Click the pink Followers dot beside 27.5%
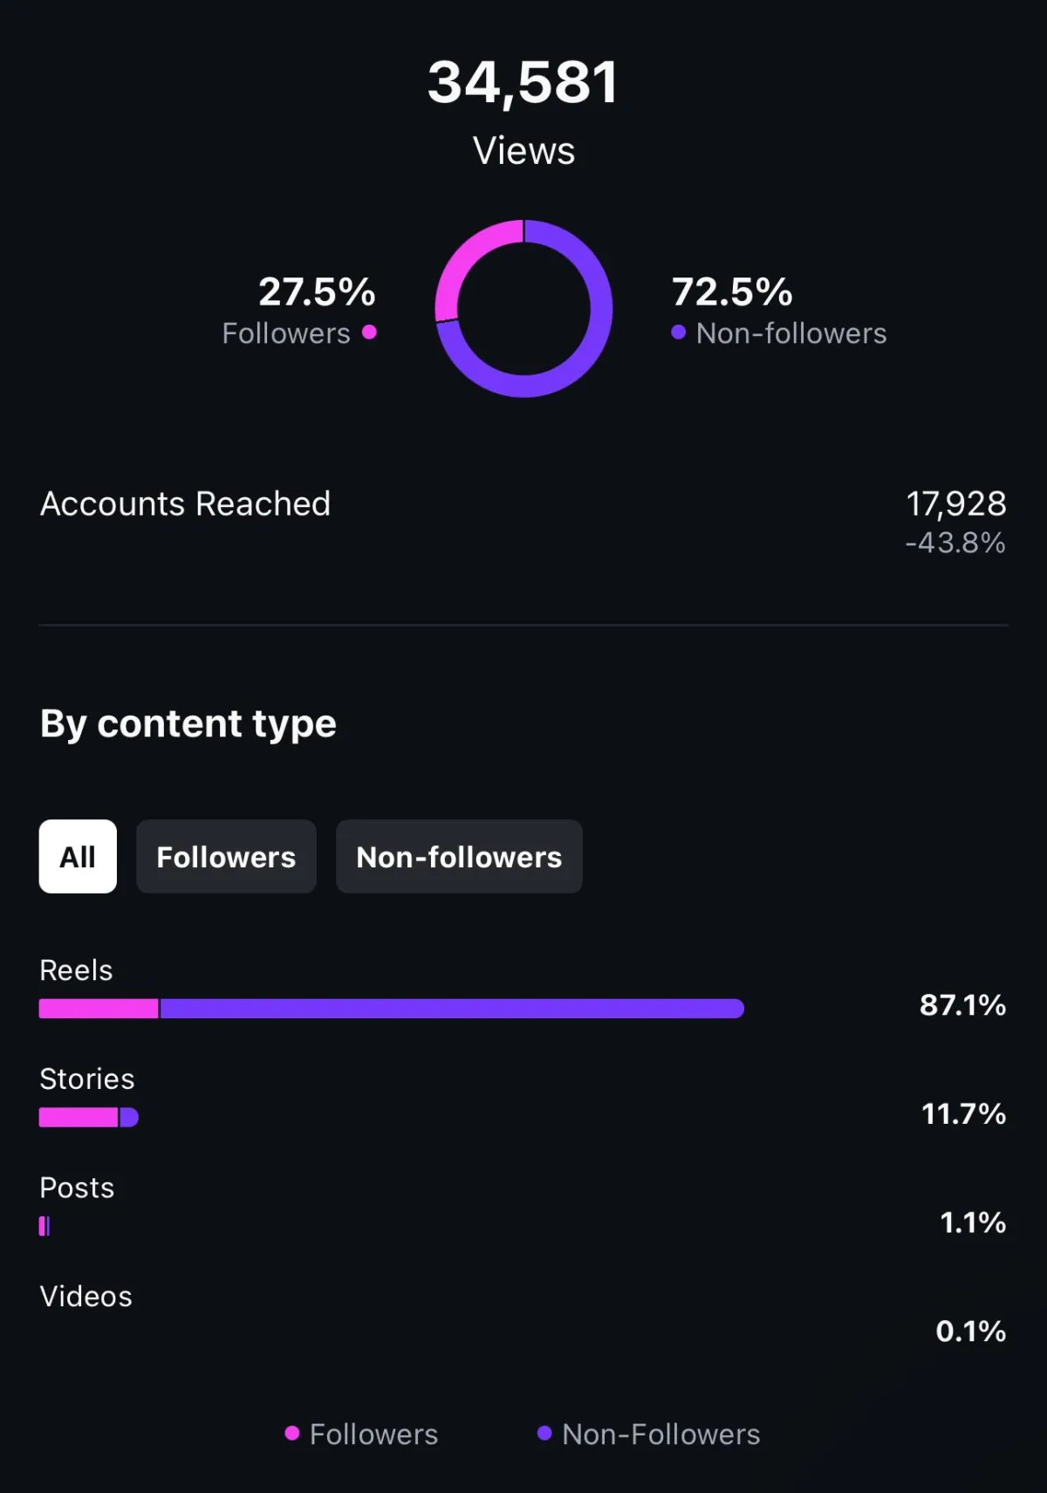The image size is (1047, 1493). coord(369,332)
